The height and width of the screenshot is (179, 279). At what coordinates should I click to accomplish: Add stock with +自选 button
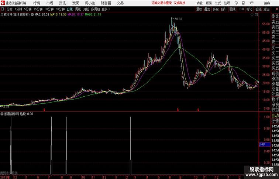[x=258, y=9]
